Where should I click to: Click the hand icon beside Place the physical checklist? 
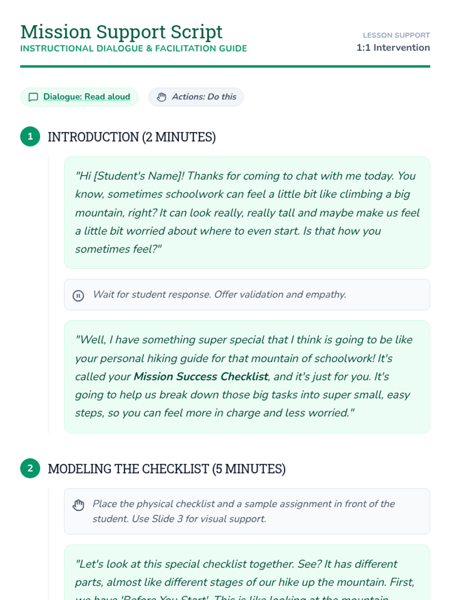[78, 505]
